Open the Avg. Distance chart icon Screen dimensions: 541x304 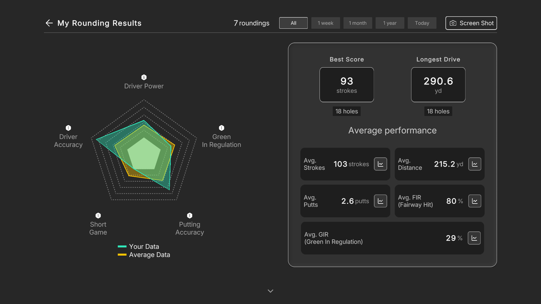click(x=475, y=164)
